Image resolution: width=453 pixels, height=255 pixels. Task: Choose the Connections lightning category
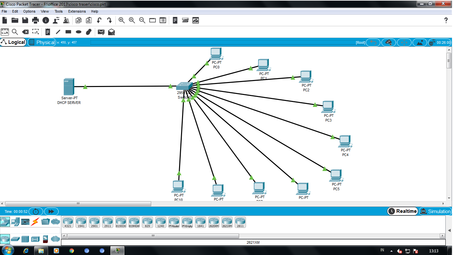(35, 221)
